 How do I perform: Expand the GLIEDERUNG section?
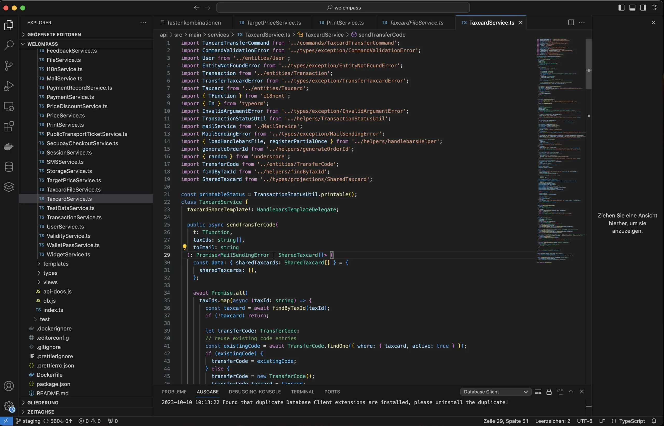point(43,402)
